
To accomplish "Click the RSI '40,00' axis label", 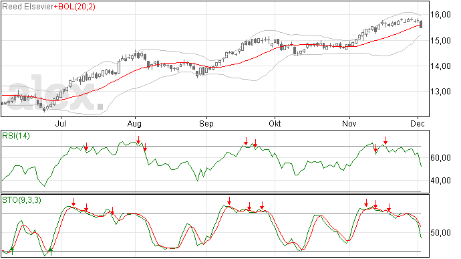I will pyautogui.click(x=440, y=180).
